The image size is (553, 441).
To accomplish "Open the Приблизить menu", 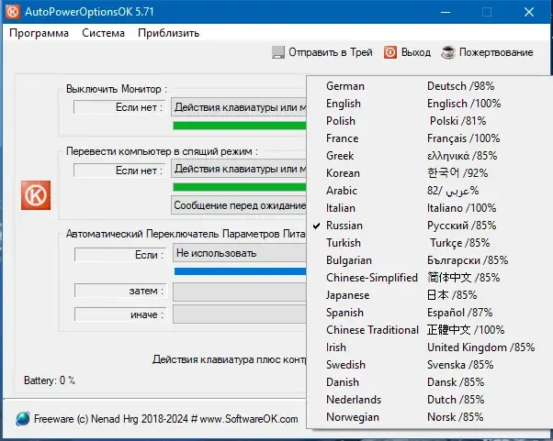I will (169, 33).
